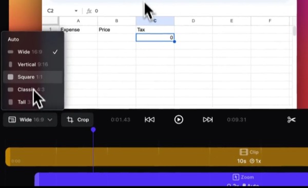Select Classic 4:3 aspect ratio
This screenshot has height=188, width=308.
coord(33,90)
